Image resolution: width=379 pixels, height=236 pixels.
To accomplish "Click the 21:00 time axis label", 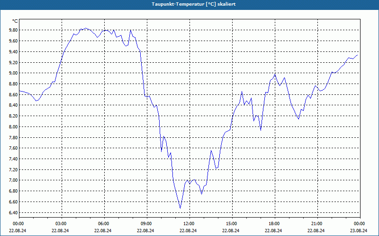I will coord(317,224).
